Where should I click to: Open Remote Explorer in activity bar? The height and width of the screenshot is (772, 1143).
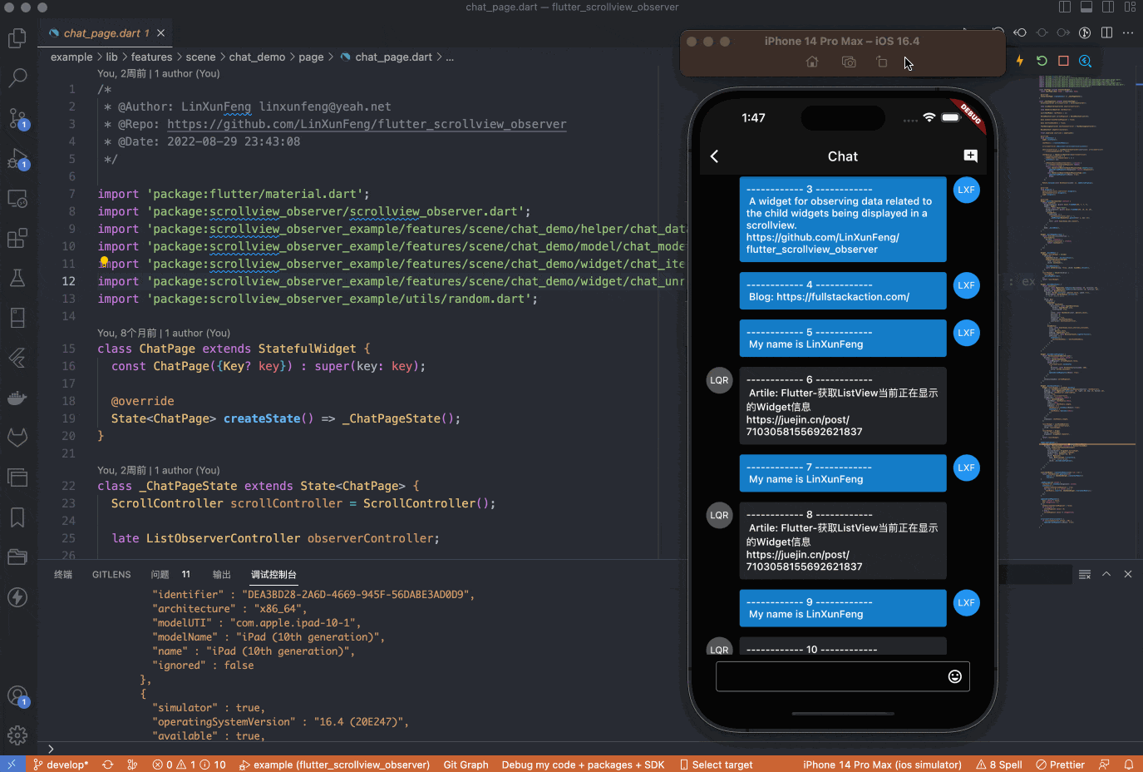[17, 198]
